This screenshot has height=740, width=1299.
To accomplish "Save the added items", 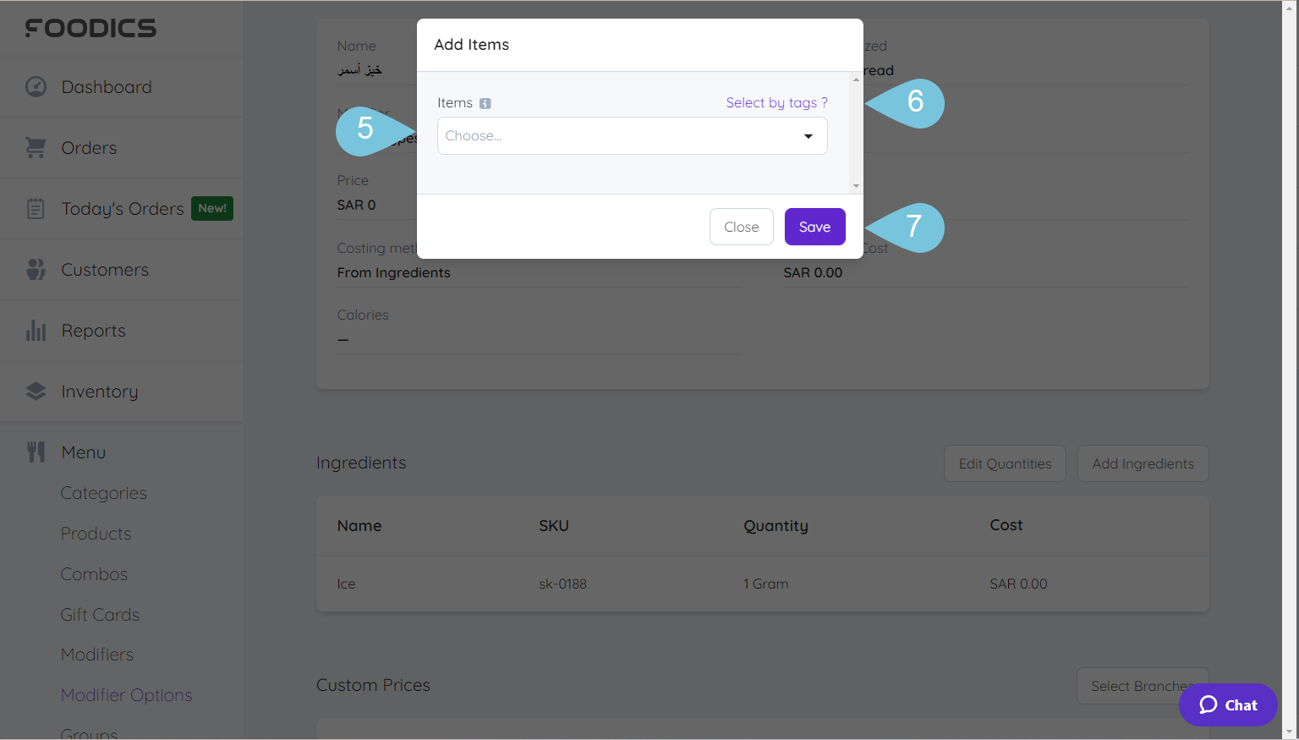I will pos(814,227).
